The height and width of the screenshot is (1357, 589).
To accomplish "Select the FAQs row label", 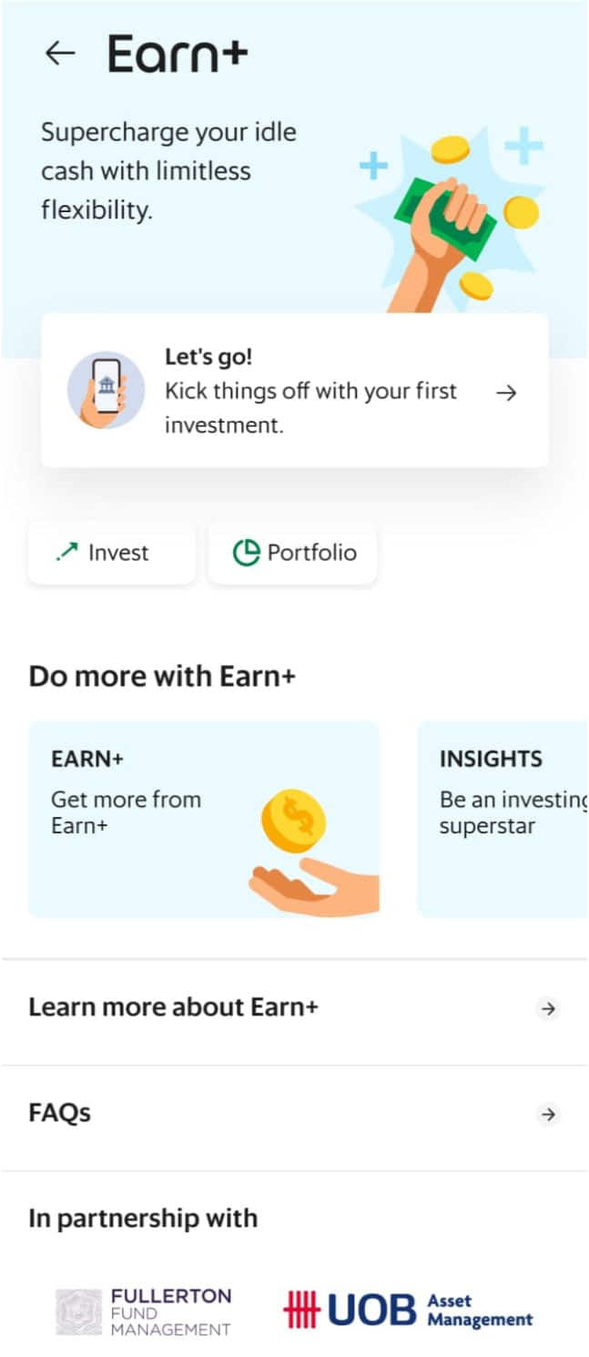I will (x=60, y=1113).
